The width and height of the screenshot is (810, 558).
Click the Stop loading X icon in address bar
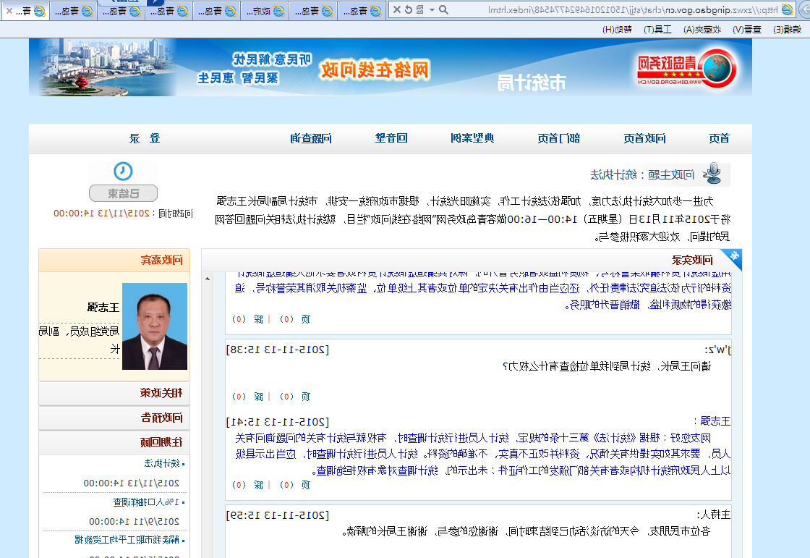[x=397, y=10]
